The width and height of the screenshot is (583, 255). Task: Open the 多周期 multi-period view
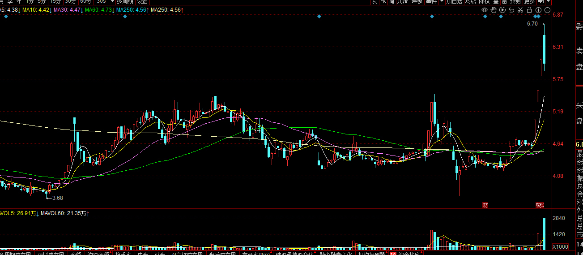[125, 2]
